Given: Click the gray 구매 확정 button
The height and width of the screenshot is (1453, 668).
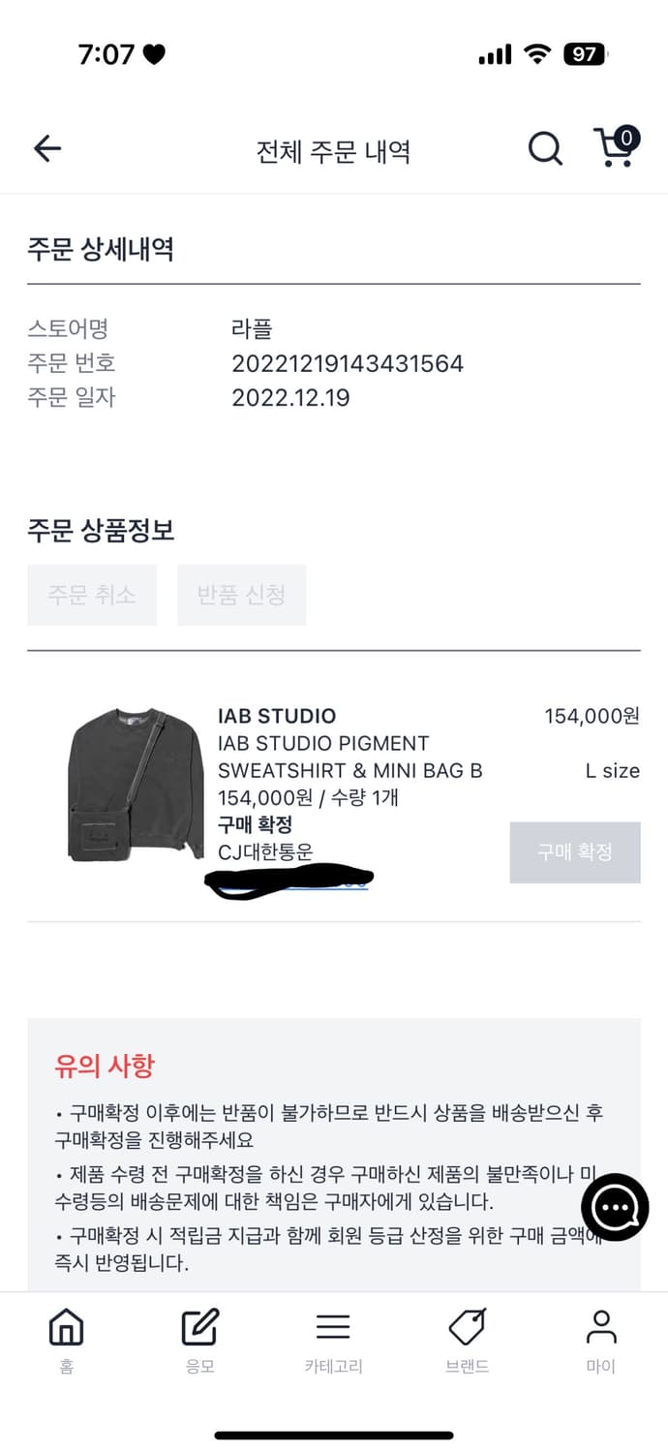Looking at the screenshot, I should 575,852.
